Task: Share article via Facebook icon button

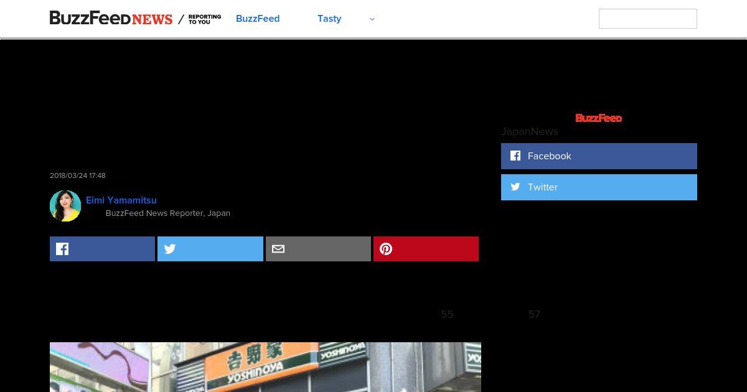Action: click(x=102, y=249)
